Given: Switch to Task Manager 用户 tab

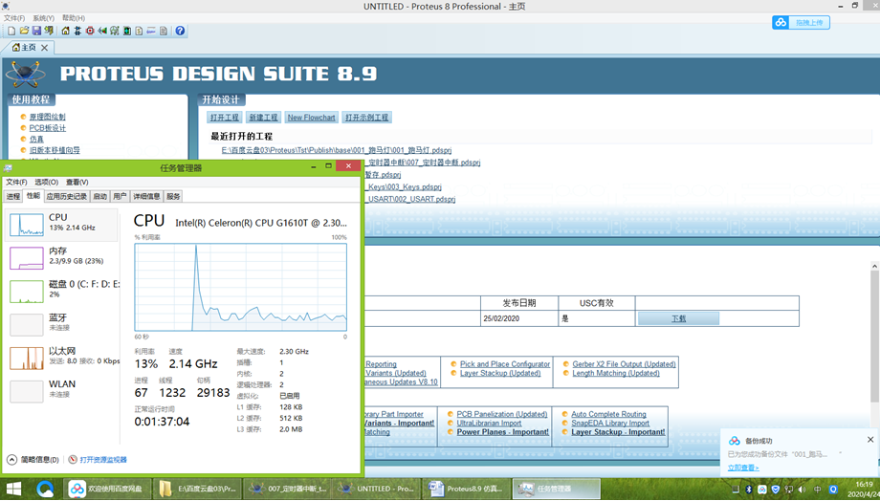Looking at the screenshot, I should coord(120,196).
